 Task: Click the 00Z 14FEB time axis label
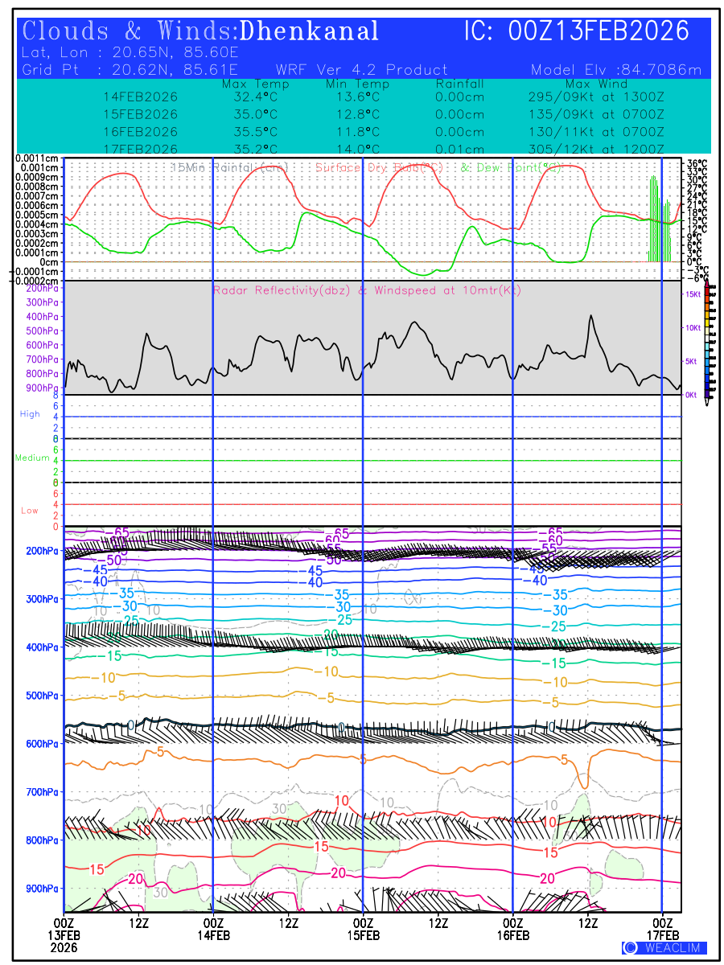(213, 929)
